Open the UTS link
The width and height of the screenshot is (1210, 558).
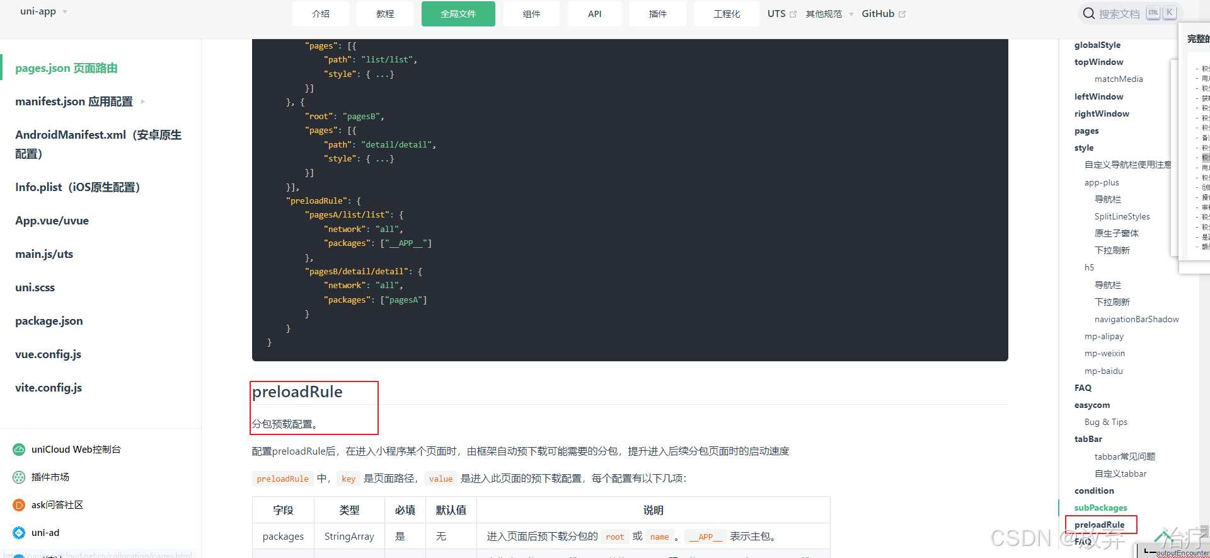tap(776, 14)
